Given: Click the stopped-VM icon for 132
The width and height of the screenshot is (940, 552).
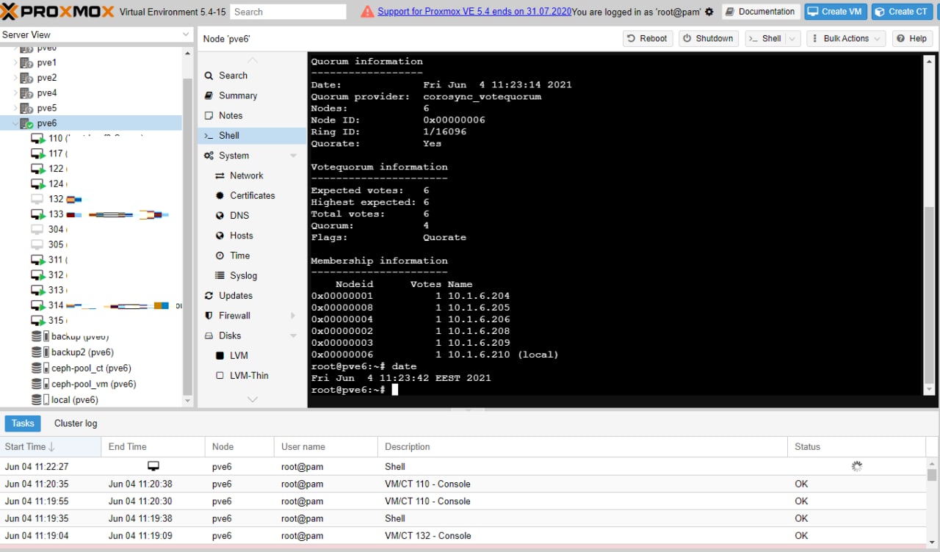Looking at the screenshot, I should click(x=37, y=199).
